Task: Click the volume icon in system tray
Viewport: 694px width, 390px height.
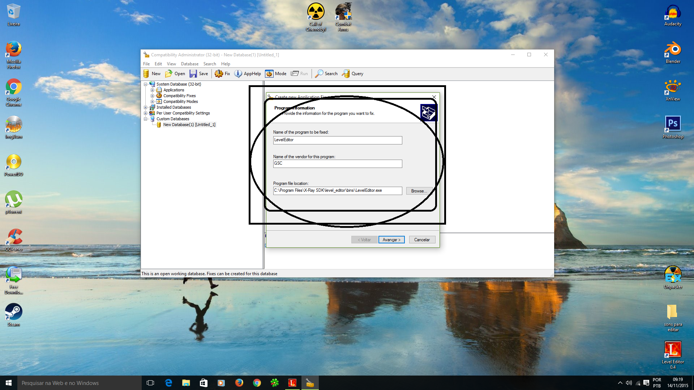Action: click(629, 383)
